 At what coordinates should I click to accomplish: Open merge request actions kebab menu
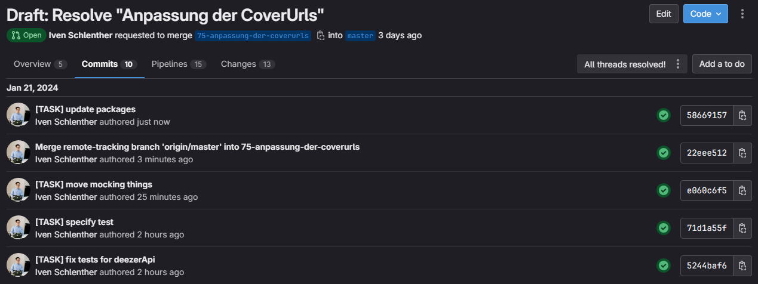click(x=742, y=14)
